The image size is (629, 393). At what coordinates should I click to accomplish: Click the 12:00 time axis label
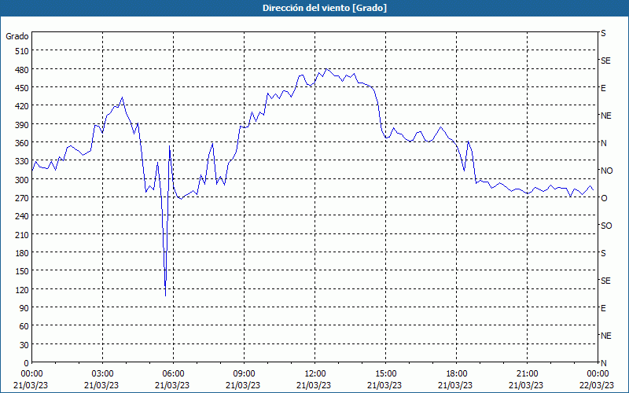pyautogui.click(x=315, y=374)
